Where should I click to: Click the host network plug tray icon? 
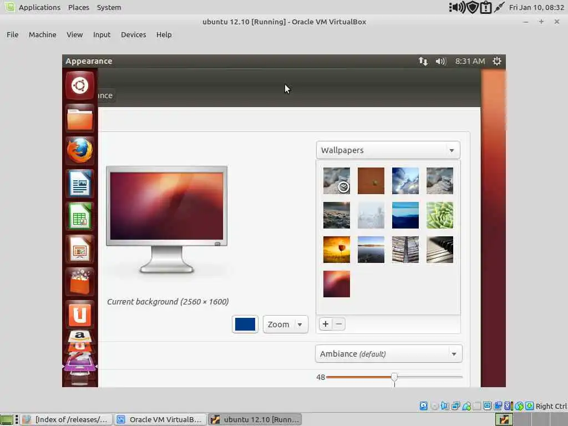[x=499, y=7]
